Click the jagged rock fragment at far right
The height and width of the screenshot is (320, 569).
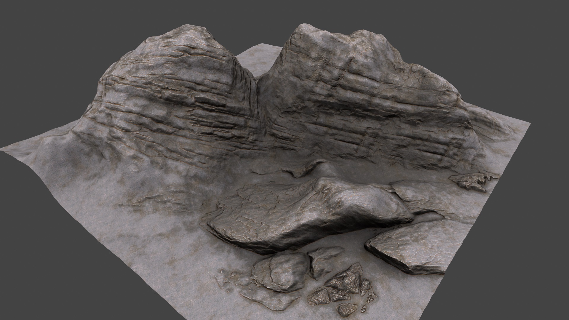pos(471,181)
